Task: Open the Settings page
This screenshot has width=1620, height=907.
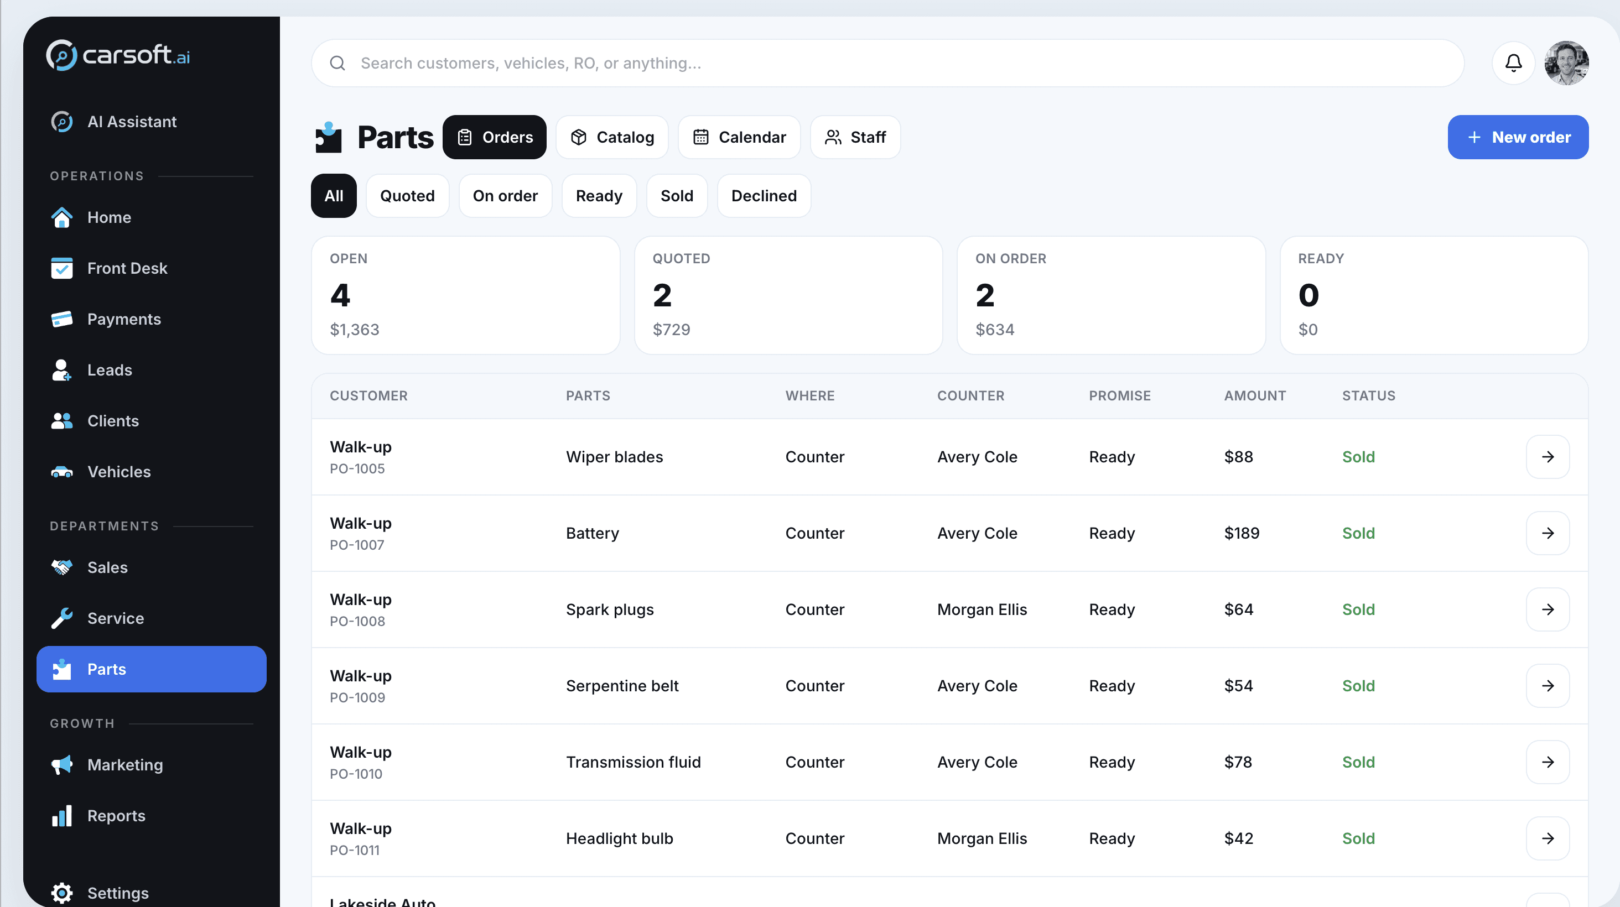Action: click(x=152, y=893)
